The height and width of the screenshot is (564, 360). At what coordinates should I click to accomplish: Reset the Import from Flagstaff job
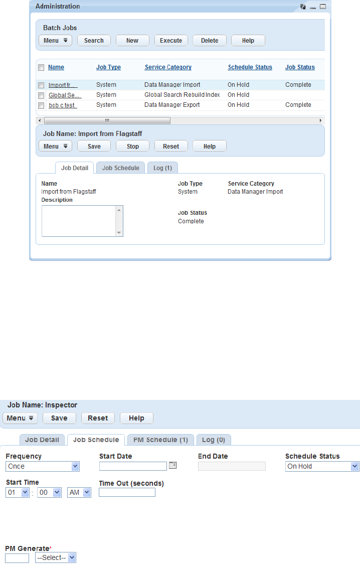[171, 147]
